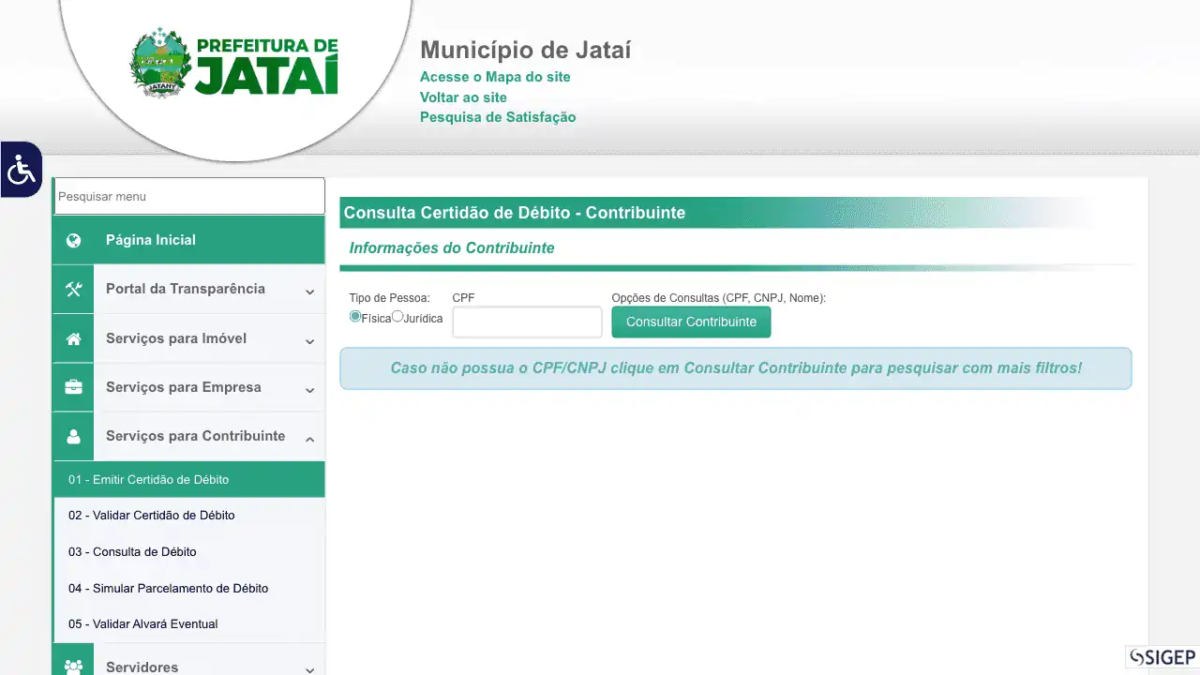
Task: Open 04 - Simular Parcelamento de Débito
Action: tap(168, 588)
